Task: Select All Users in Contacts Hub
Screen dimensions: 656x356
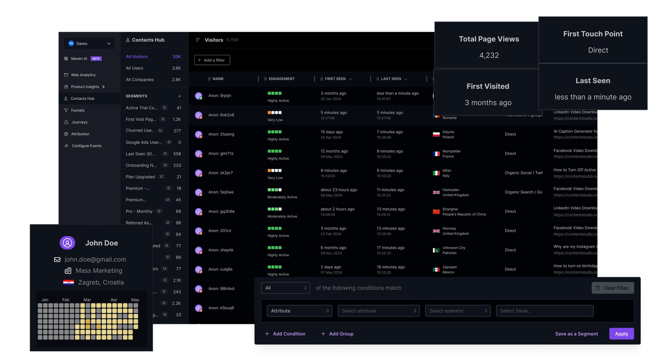Action: pyautogui.click(x=135, y=68)
